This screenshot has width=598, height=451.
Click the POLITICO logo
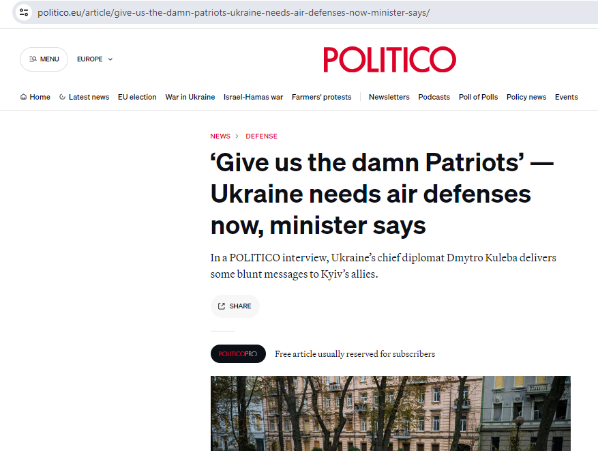pyautogui.click(x=389, y=59)
